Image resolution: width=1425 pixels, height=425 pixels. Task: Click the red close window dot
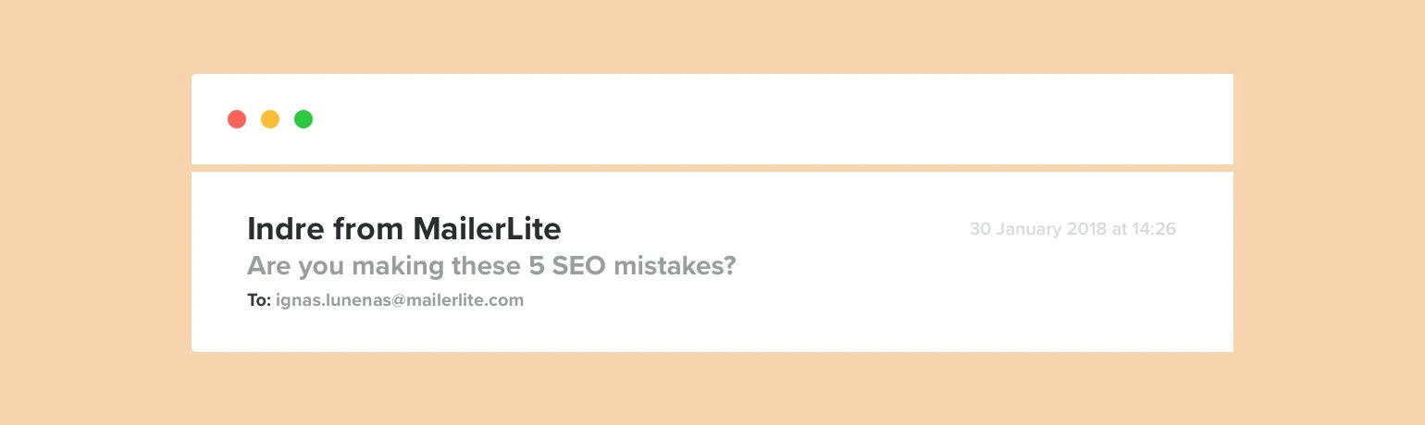237,119
